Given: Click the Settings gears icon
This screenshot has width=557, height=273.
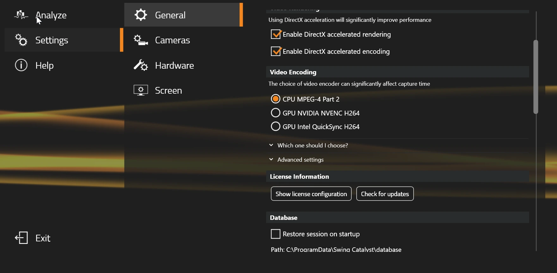Looking at the screenshot, I should pos(21,40).
